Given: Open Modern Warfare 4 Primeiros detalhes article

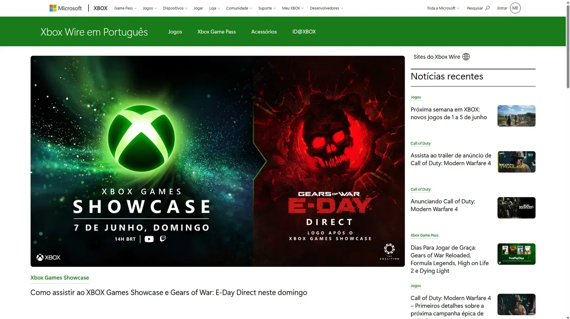Looking at the screenshot, I should point(451,306).
